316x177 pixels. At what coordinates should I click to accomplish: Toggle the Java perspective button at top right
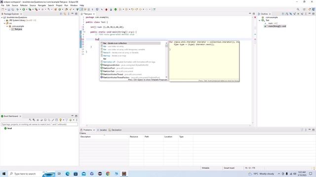point(314,9)
